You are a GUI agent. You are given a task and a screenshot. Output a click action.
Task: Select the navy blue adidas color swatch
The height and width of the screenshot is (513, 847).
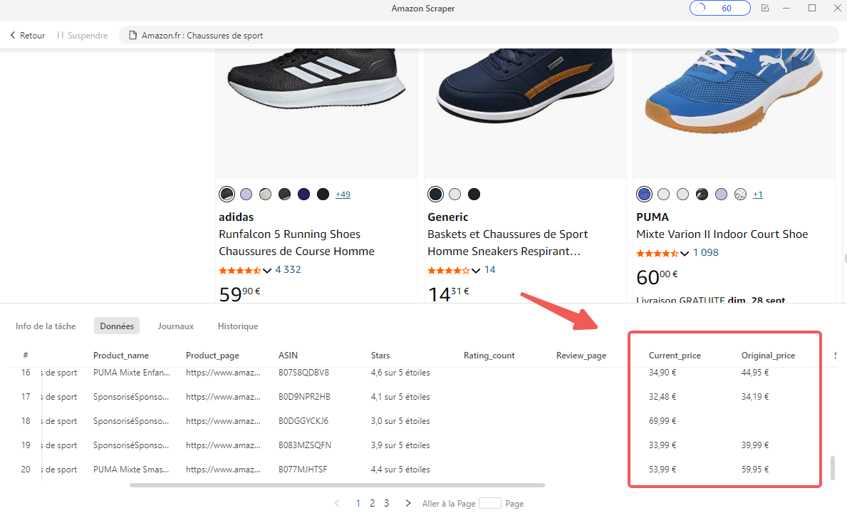point(304,195)
